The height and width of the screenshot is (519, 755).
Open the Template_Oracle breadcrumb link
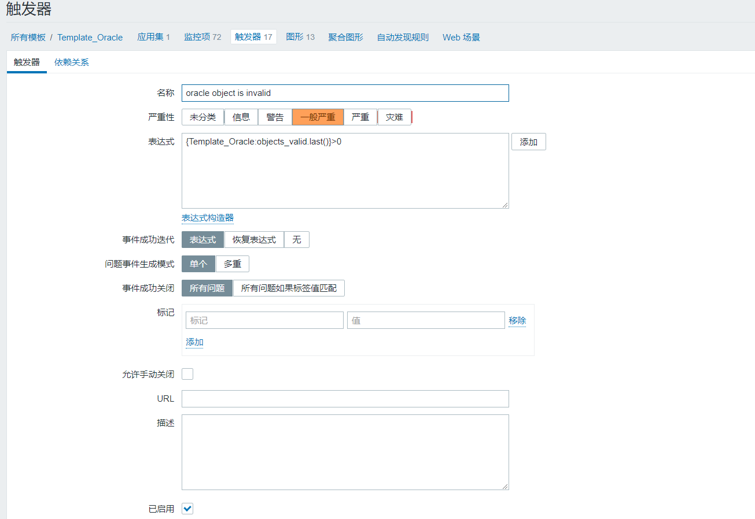pyautogui.click(x=90, y=37)
